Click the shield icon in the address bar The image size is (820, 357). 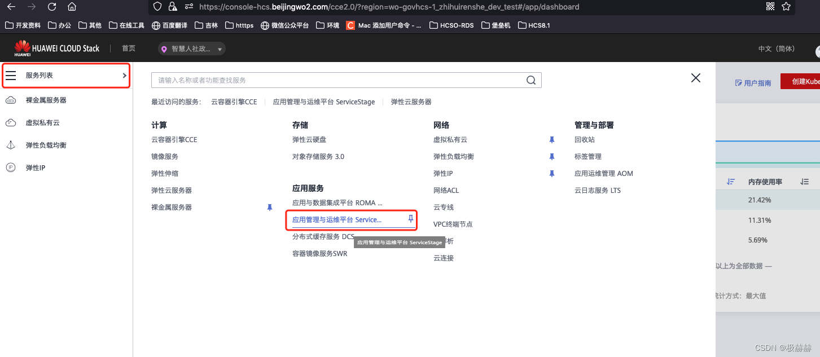(157, 7)
